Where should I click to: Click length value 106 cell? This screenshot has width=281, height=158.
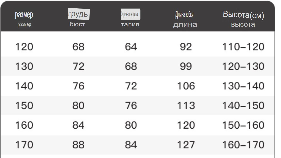pyautogui.click(x=186, y=86)
